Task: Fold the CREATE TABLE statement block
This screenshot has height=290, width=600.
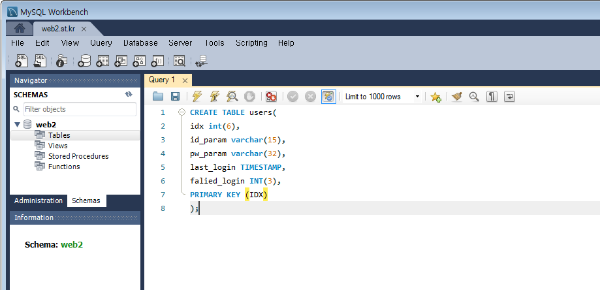Action: (182, 112)
